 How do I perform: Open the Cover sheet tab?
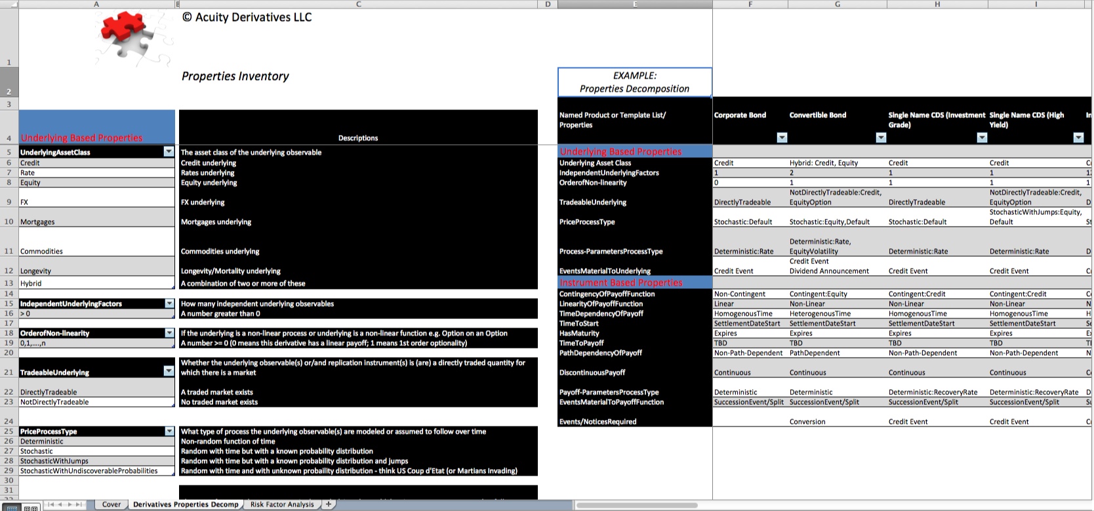(x=111, y=504)
